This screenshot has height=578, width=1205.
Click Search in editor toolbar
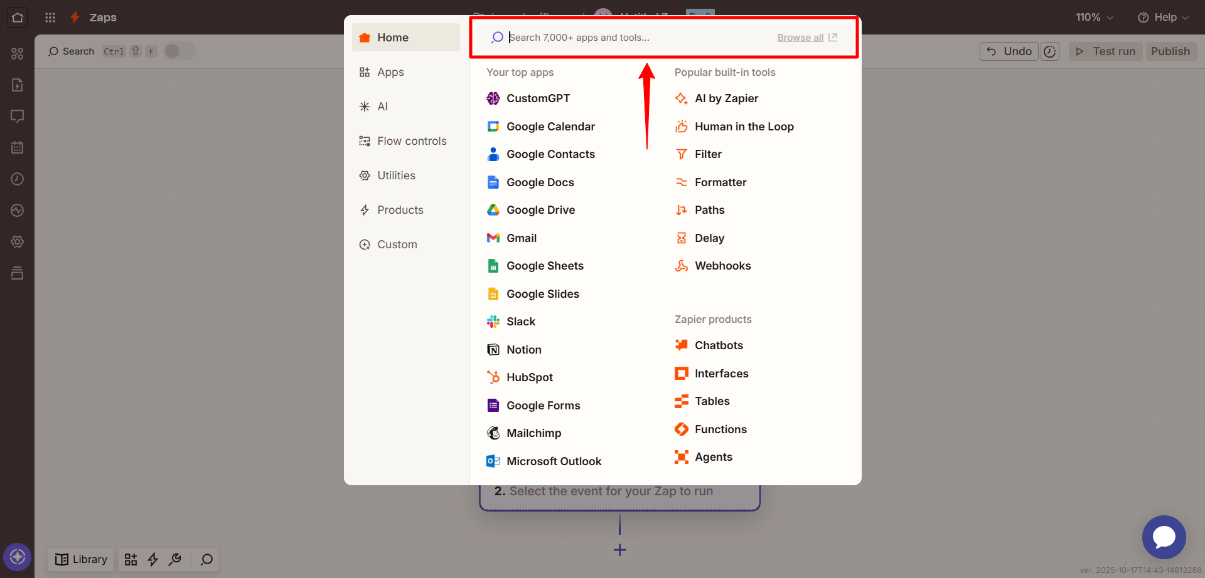pyautogui.click(x=72, y=51)
